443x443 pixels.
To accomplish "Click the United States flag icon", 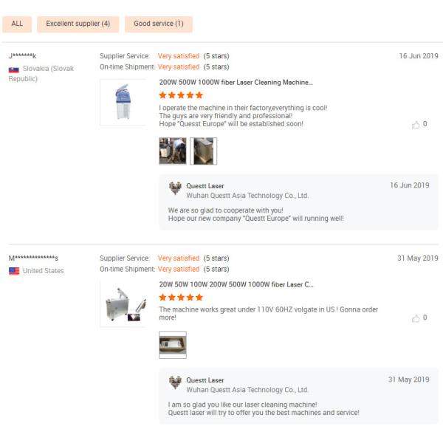I will tap(13, 271).
